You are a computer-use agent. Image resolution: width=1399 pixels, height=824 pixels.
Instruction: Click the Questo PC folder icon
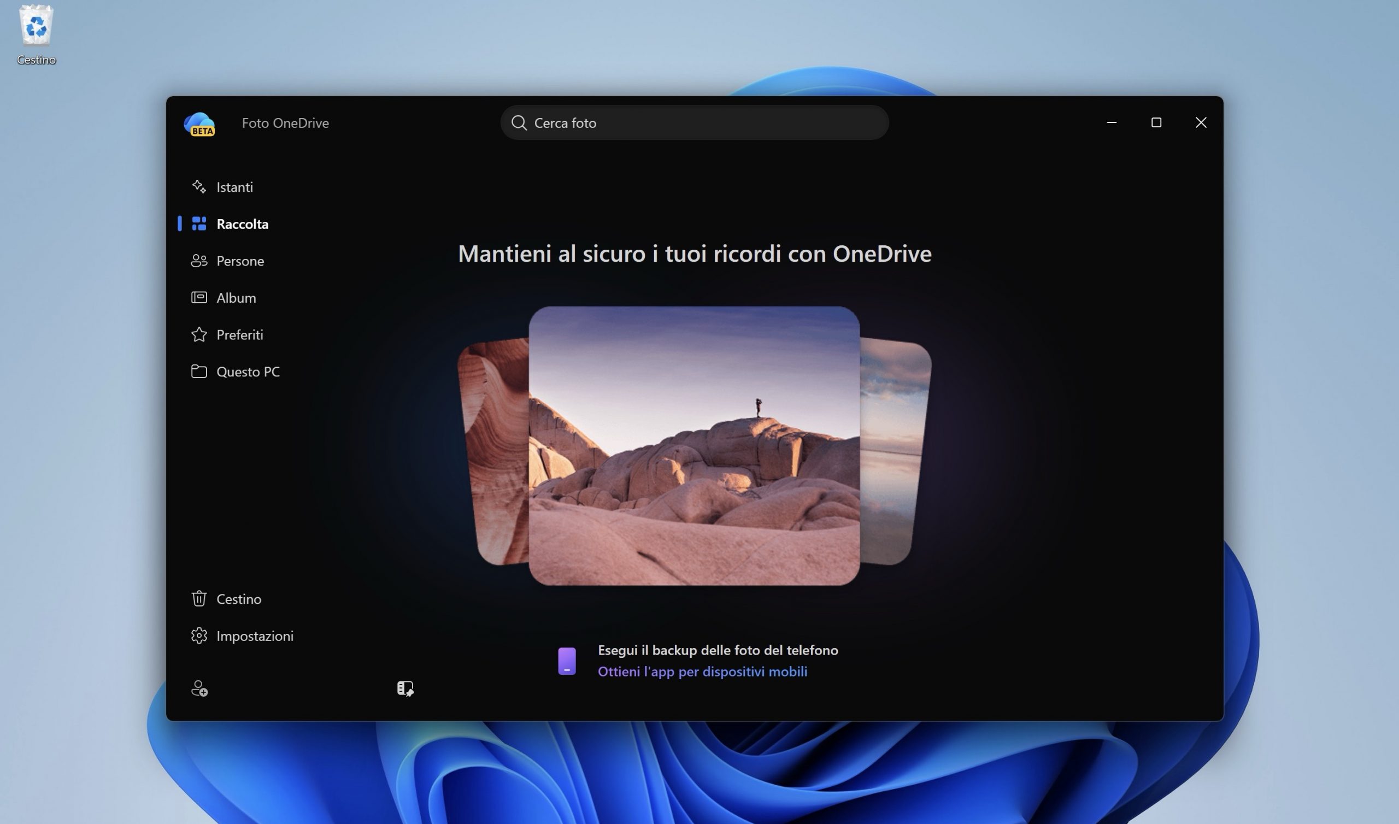(x=199, y=371)
